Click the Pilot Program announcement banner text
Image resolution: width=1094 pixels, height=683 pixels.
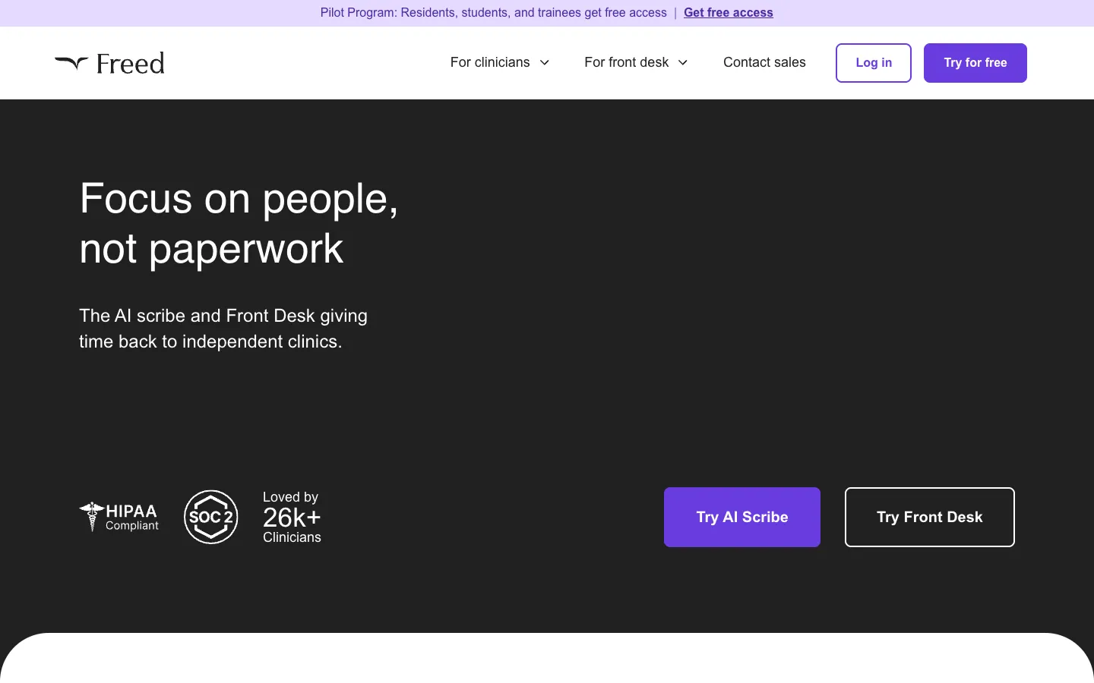[x=494, y=13]
